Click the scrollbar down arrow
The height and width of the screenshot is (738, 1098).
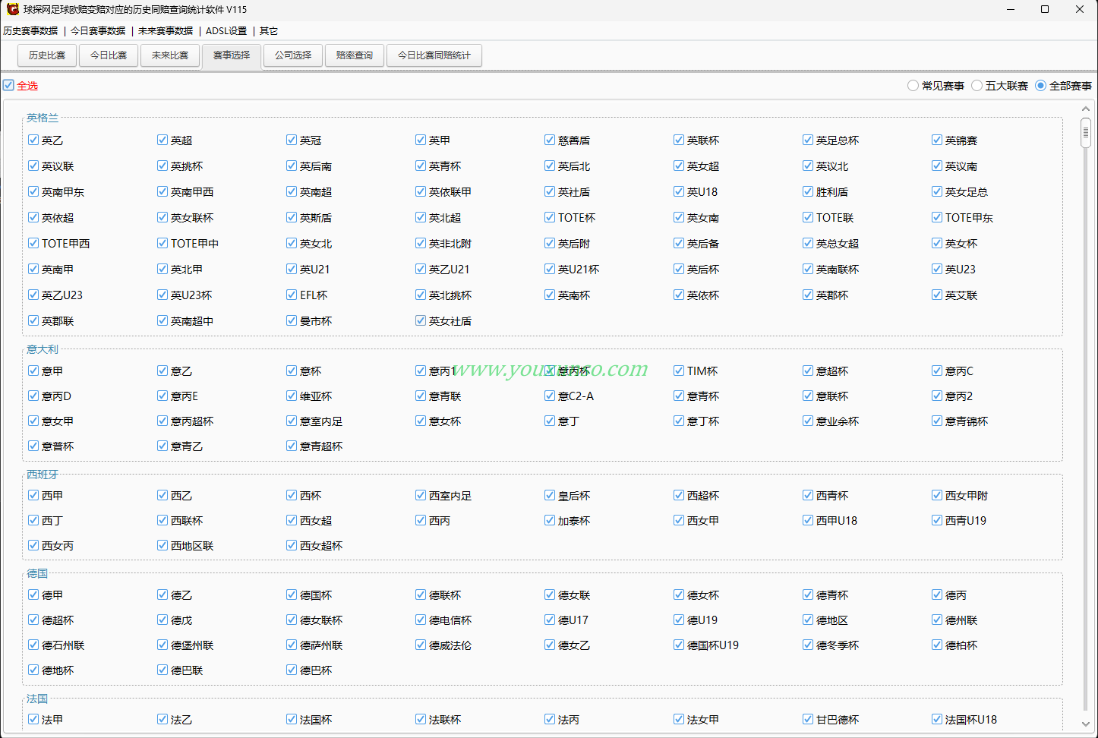(1086, 724)
